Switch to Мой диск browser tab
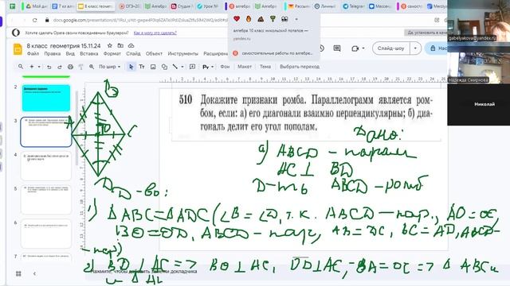Image resolution: width=510 pixels, height=286 pixels. [37, 6]
